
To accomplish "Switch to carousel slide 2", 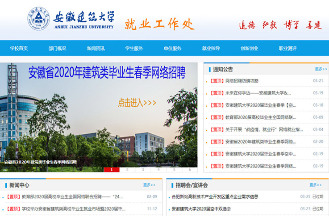I will coord(127,169).
